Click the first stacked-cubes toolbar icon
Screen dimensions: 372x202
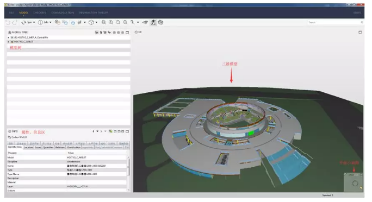click(x=58, y=22)
